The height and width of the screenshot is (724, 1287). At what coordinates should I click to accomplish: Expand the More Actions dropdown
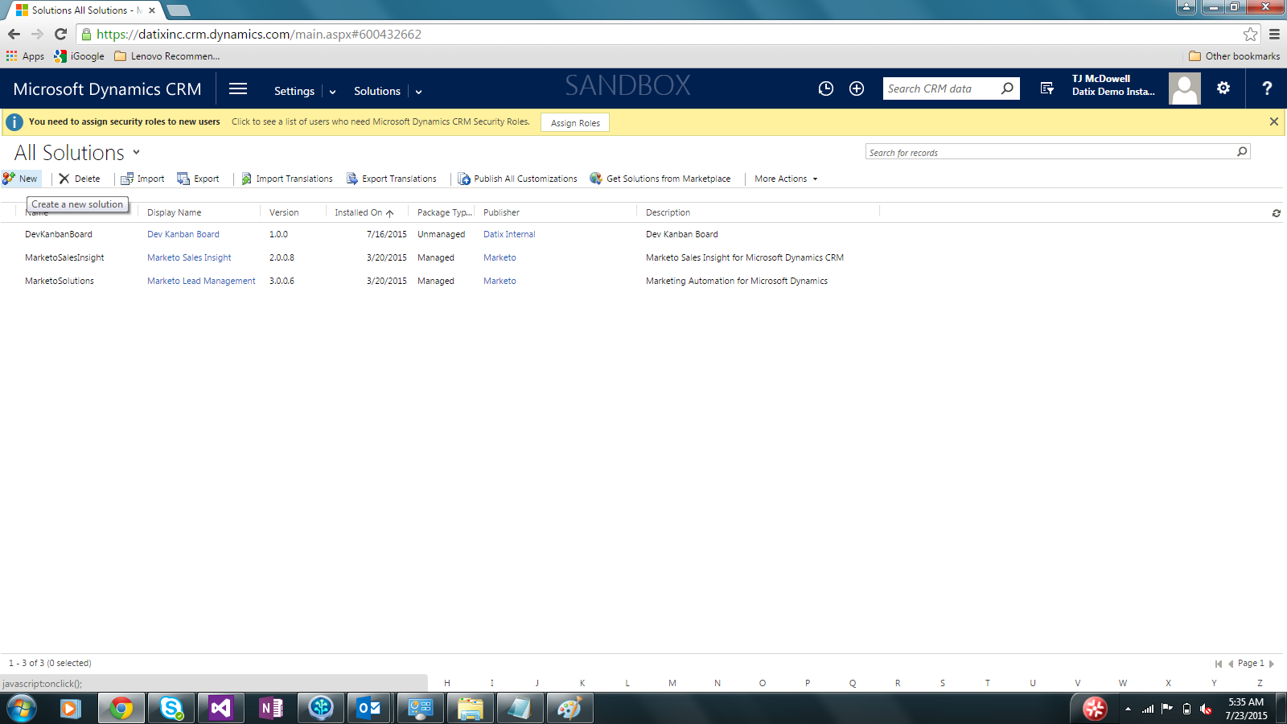pyautogui.click(x=786, y=179)
